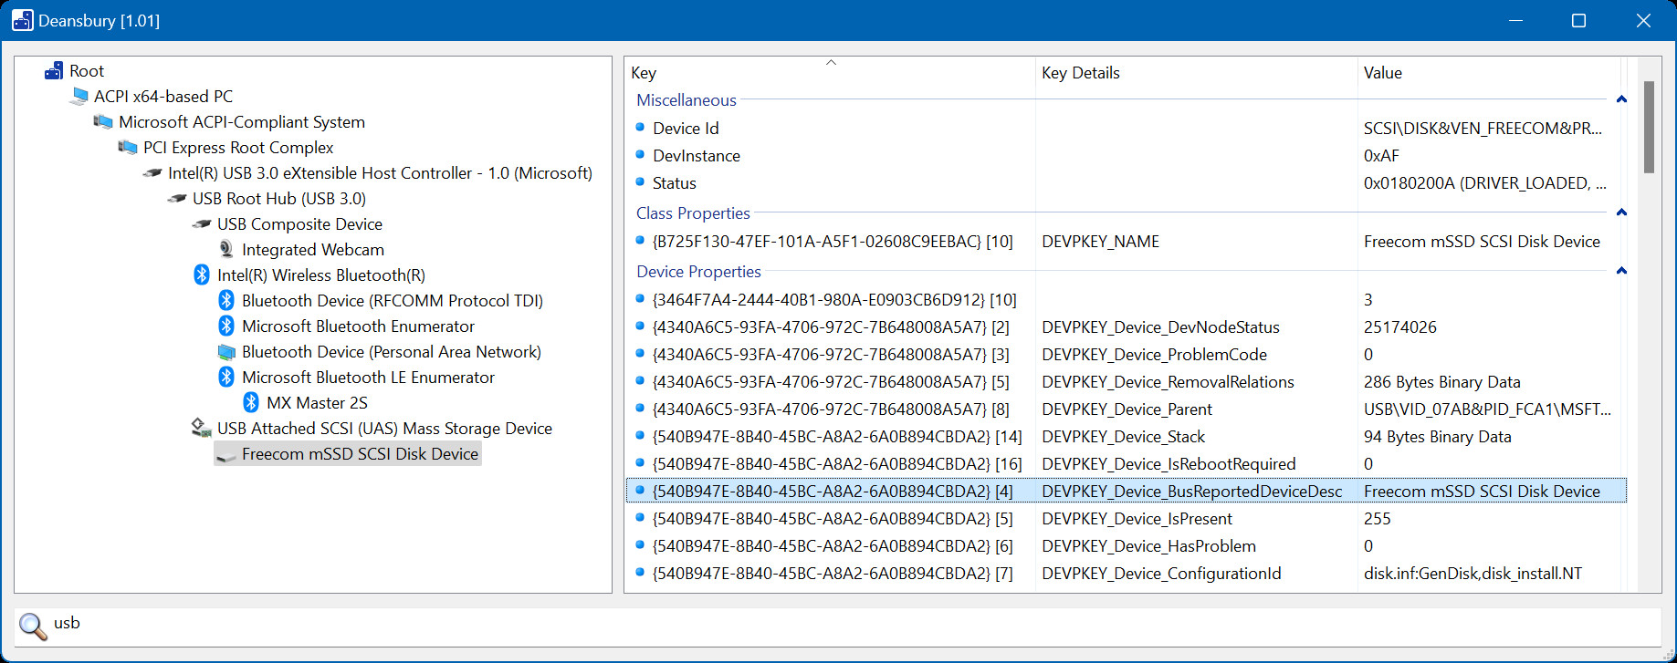Click the Freecom mSSD disk drive icon
The image size is (1677, 663).
226,454
